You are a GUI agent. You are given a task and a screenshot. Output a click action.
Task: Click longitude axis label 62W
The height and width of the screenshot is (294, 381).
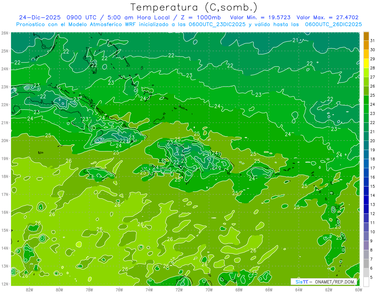[x=329, y=290]
